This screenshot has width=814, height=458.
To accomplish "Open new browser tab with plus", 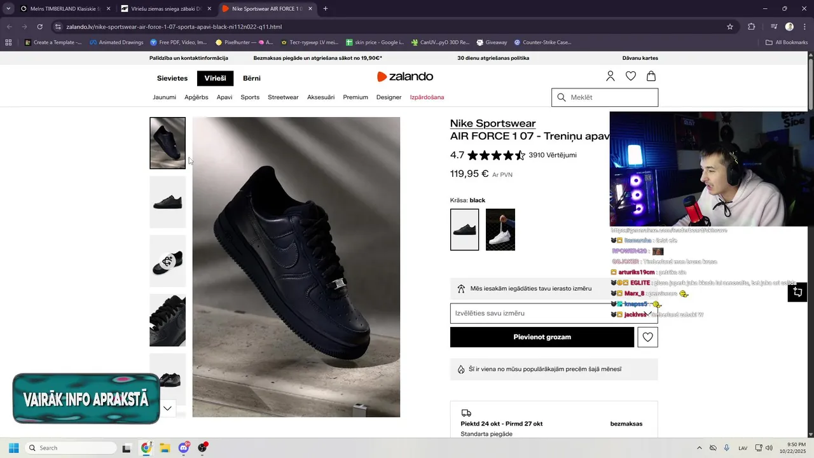I will (x=326, y=9).
